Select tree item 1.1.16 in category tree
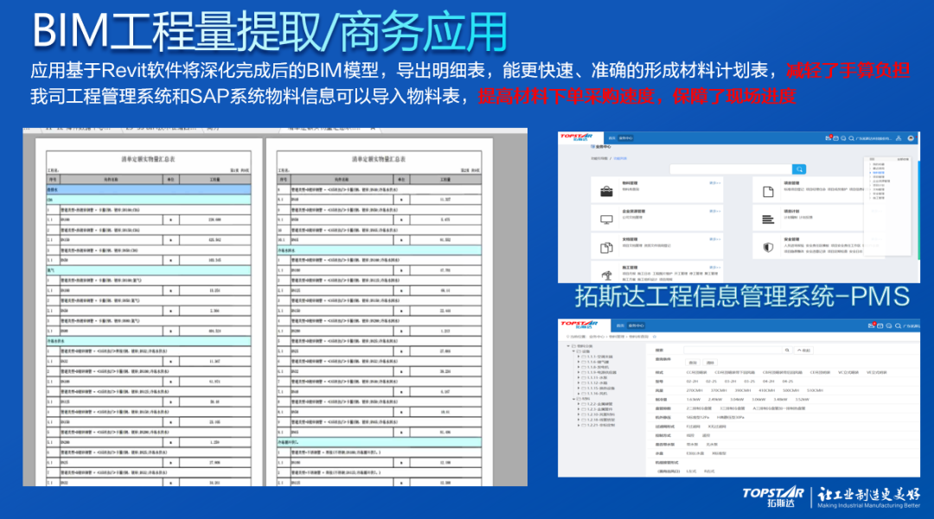The width and height of the screenshot is (934, 519). point(594,394)
